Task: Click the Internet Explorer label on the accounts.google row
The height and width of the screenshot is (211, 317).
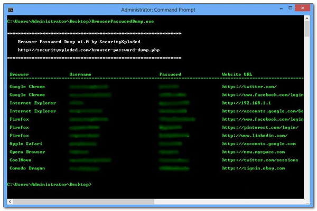Action: [x=33, y=111]
